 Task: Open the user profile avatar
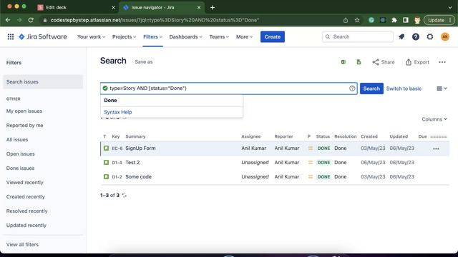[x=445, y=36]
